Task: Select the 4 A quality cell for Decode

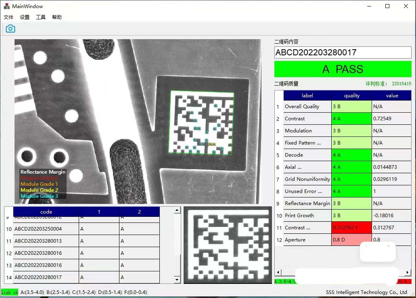Action: point(352,155)
